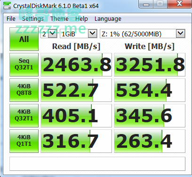The width and height of the screenshot is (192, 177).
Task: Open the Theme menu
Action: click(59, 19)
